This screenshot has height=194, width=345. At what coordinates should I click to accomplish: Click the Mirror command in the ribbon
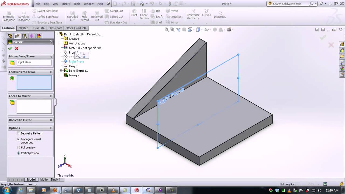click(172, 22)
